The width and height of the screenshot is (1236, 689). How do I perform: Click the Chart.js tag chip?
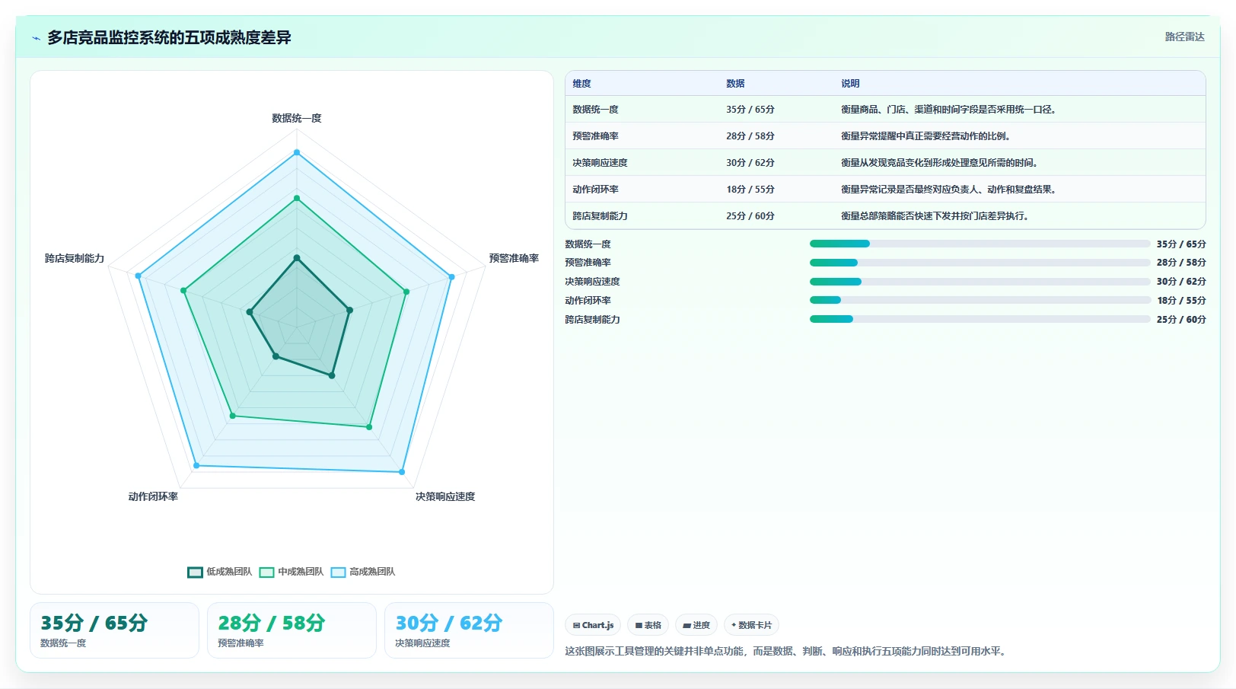(x=593, y=625)
